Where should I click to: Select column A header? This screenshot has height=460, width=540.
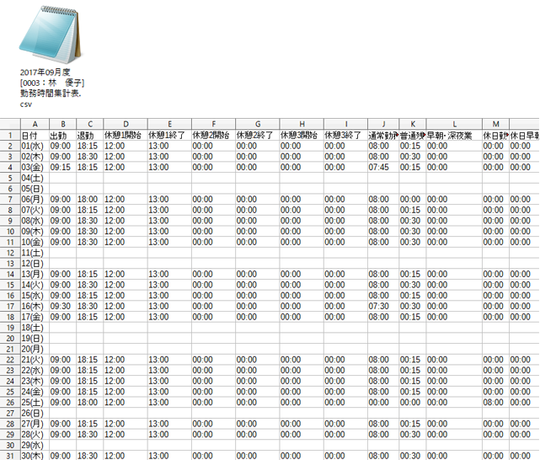point(34,125)
